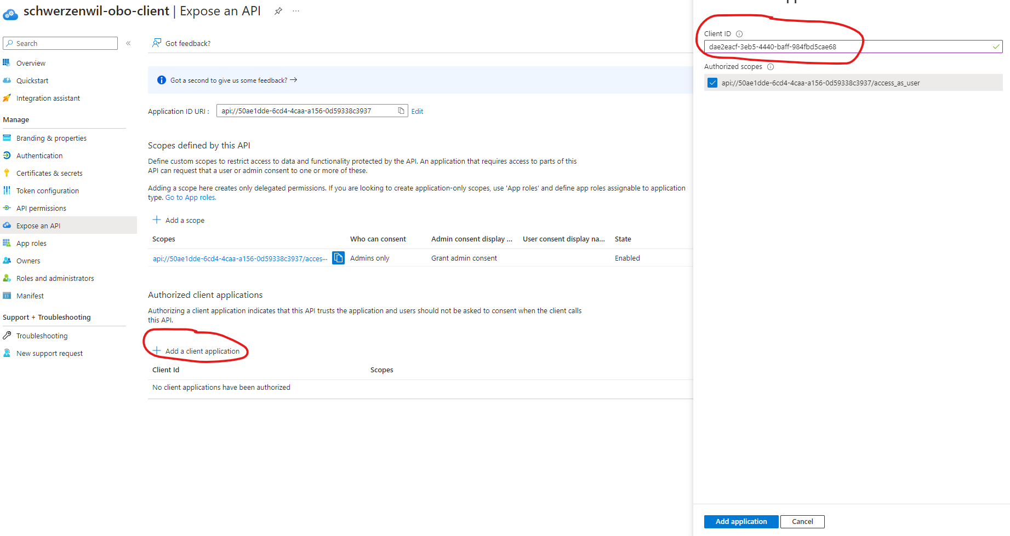1010x536 pixels.
Task: Go to the Manifest page
Action: click(x=30, y=296)
